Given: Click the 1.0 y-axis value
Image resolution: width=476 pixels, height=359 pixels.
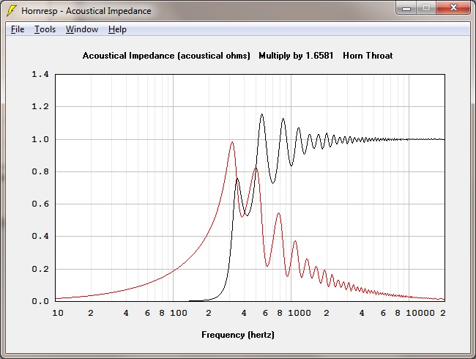Looking at the screenshot, I should [x=40, y=139].
